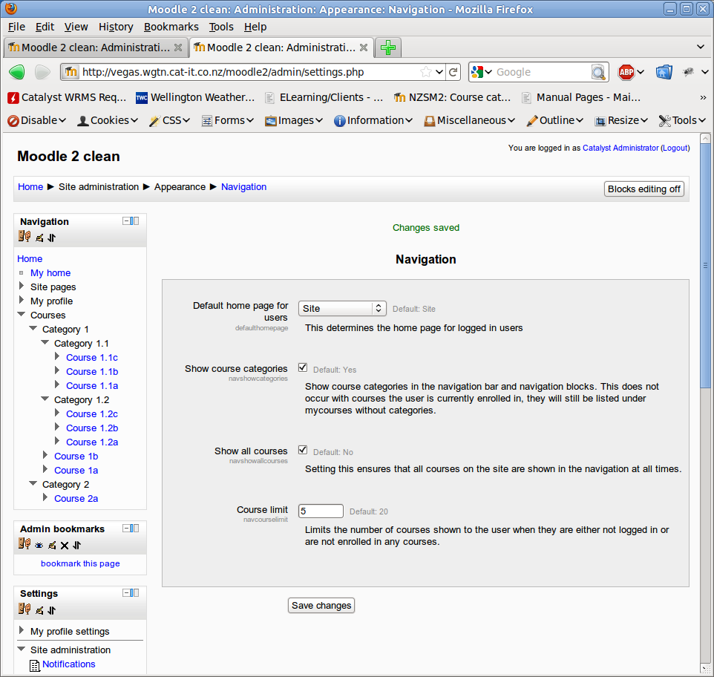This screenshot has width=714, height=677.
Task: Hide the Admin bookmarks block with eye icon
Action: click(x=39, y=546)
